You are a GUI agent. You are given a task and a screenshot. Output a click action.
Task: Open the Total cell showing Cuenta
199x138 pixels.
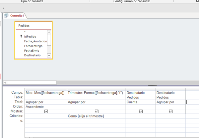click(141, 102)
